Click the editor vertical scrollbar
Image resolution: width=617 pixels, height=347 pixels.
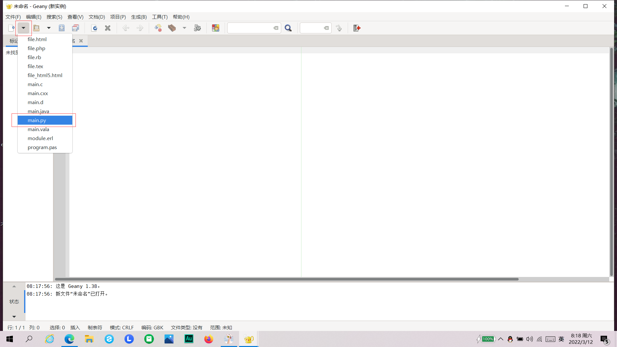click(611, 162)
